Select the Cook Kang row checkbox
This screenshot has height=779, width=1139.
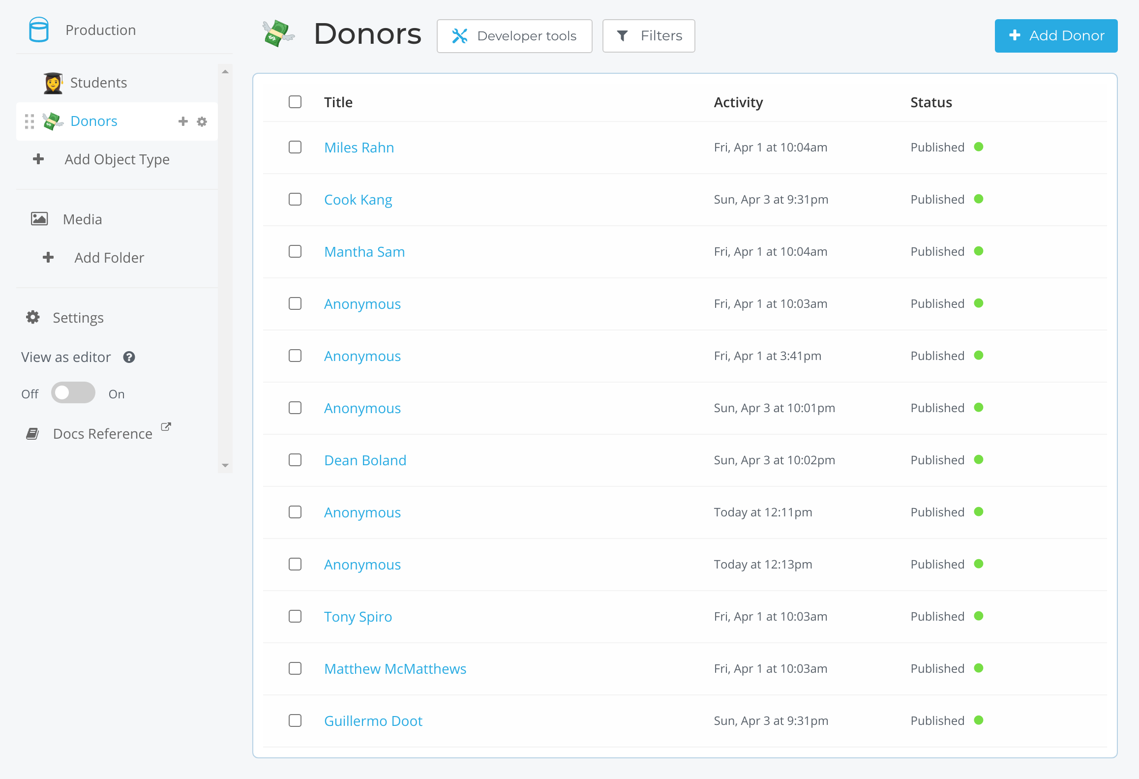click(x=295, y=199)
